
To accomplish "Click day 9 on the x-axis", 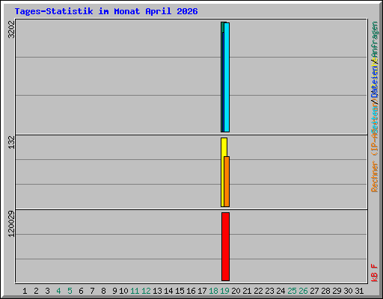I will (114, 291).
